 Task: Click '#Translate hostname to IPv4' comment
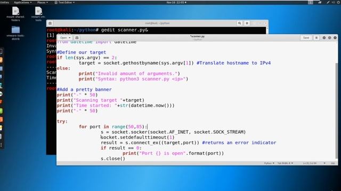tap(233, 63)
